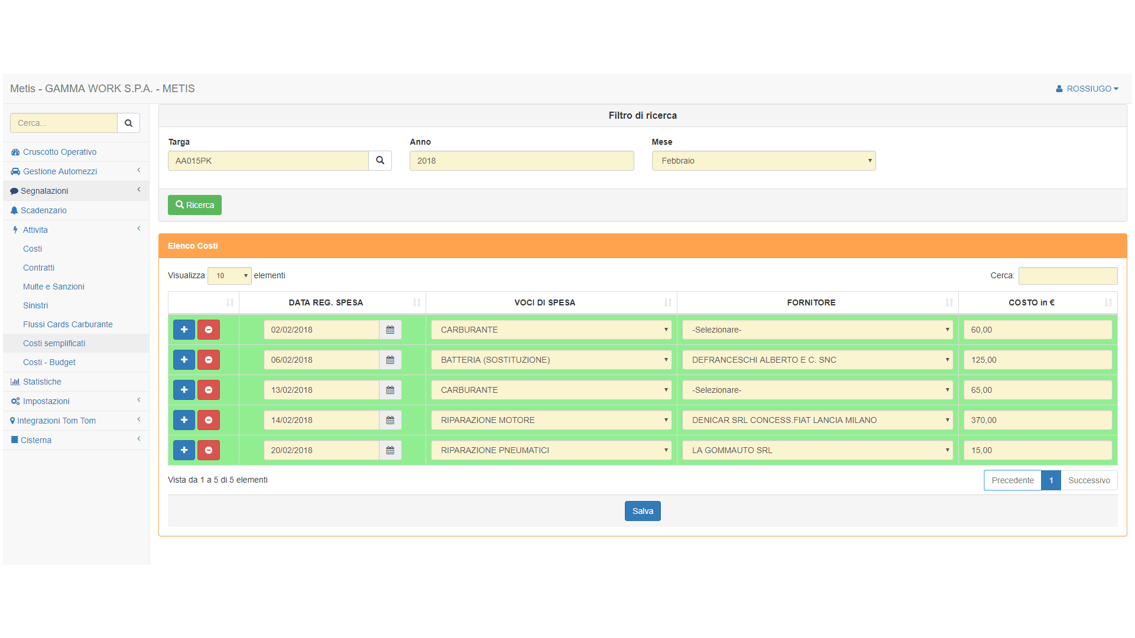Click the table Cerca input field
This screenshot has height=638, width=1135.
click(x=1068, y=276)
